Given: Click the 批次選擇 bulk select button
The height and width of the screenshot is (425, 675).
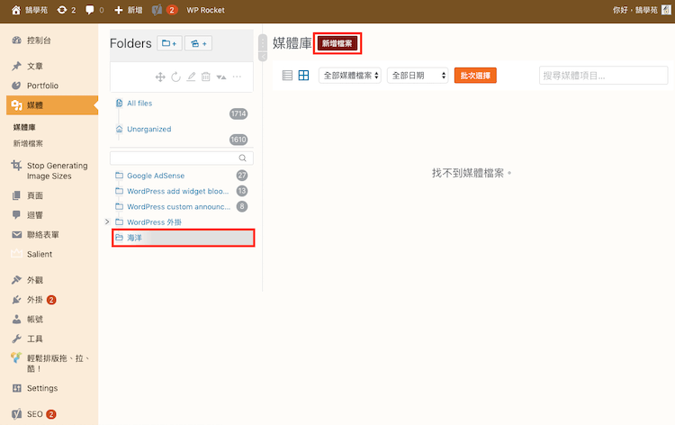Looking at the screenshot, I should pos(475,76).
